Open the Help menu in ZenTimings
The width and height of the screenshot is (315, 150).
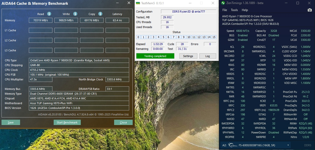(x=245, y=10)
